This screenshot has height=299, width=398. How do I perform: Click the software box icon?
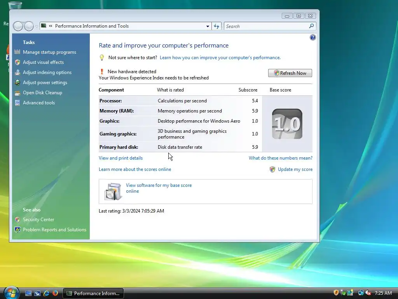113,191
